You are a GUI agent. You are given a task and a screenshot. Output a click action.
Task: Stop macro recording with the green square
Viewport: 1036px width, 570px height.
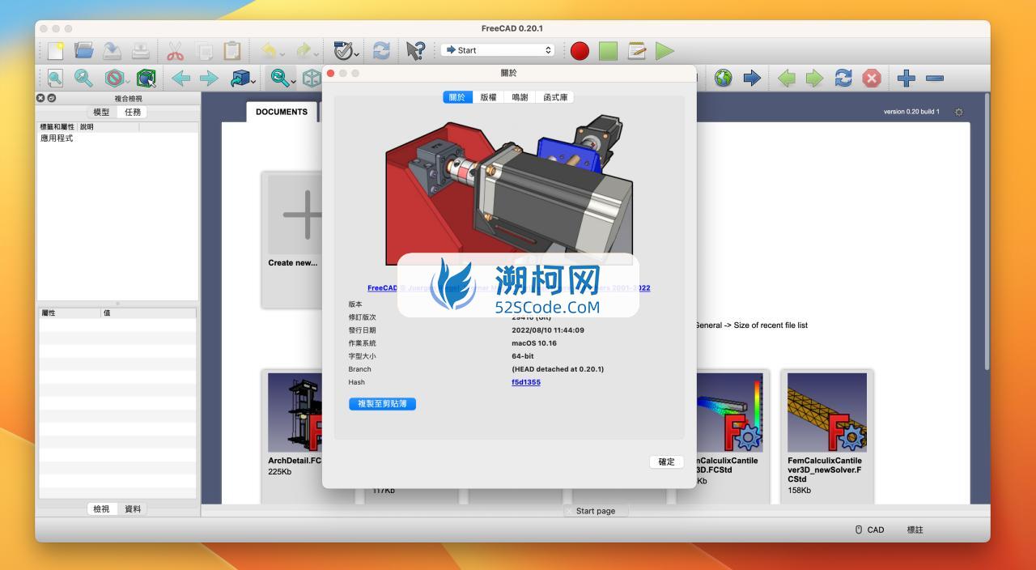point(608,50)
